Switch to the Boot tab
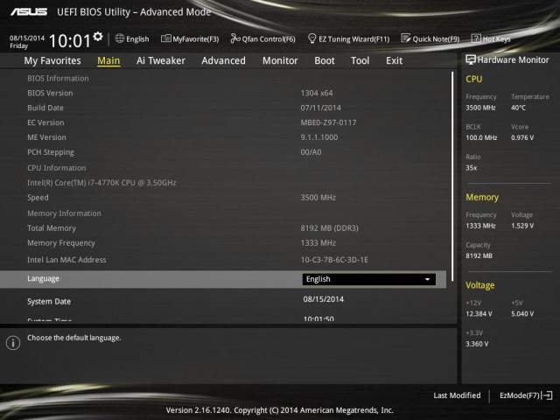Image resolution: width=560 pixels, height=420 pixels. click(x=325, y=60)
